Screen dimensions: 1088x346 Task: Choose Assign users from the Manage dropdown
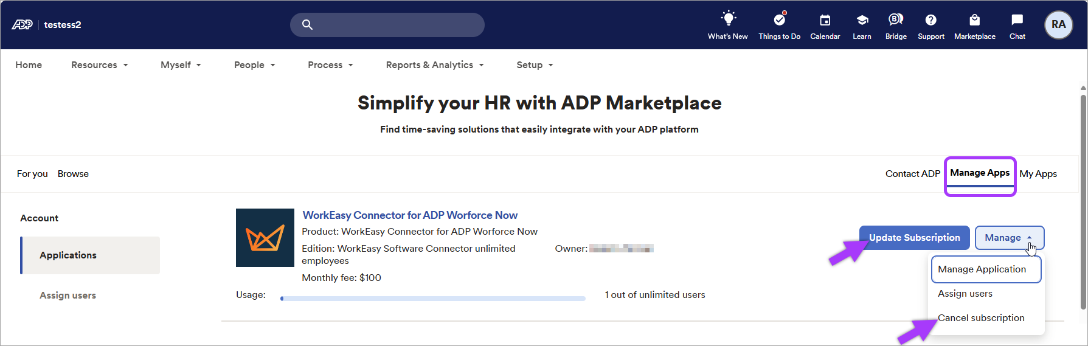click(x=965, y=294)
